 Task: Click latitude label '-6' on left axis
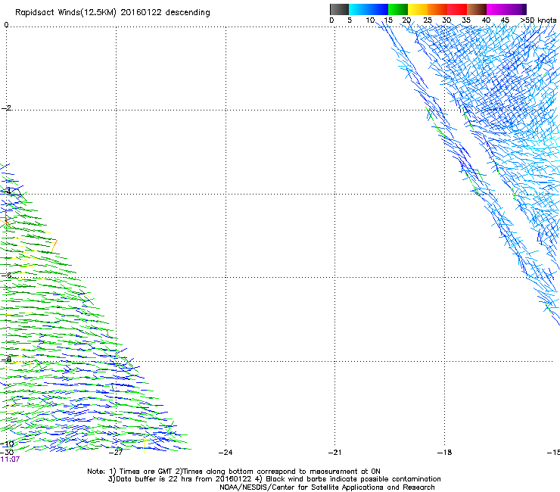[6, 275]
